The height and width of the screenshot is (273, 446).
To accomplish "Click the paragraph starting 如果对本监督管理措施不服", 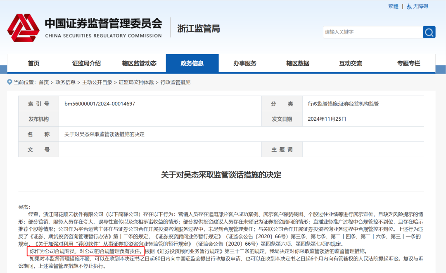I will (x=221, y=262).
